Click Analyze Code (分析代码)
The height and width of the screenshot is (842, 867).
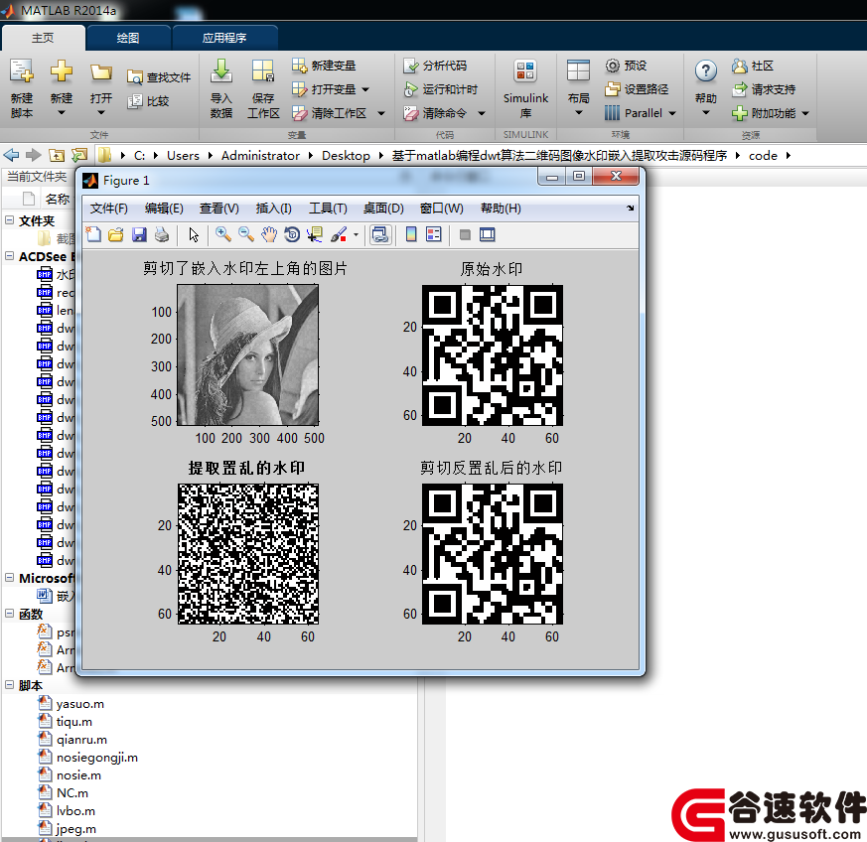tap(435, 66)
